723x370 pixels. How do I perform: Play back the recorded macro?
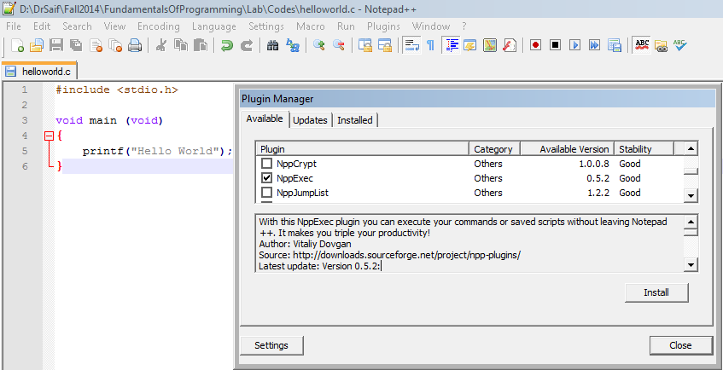point(575,45)
